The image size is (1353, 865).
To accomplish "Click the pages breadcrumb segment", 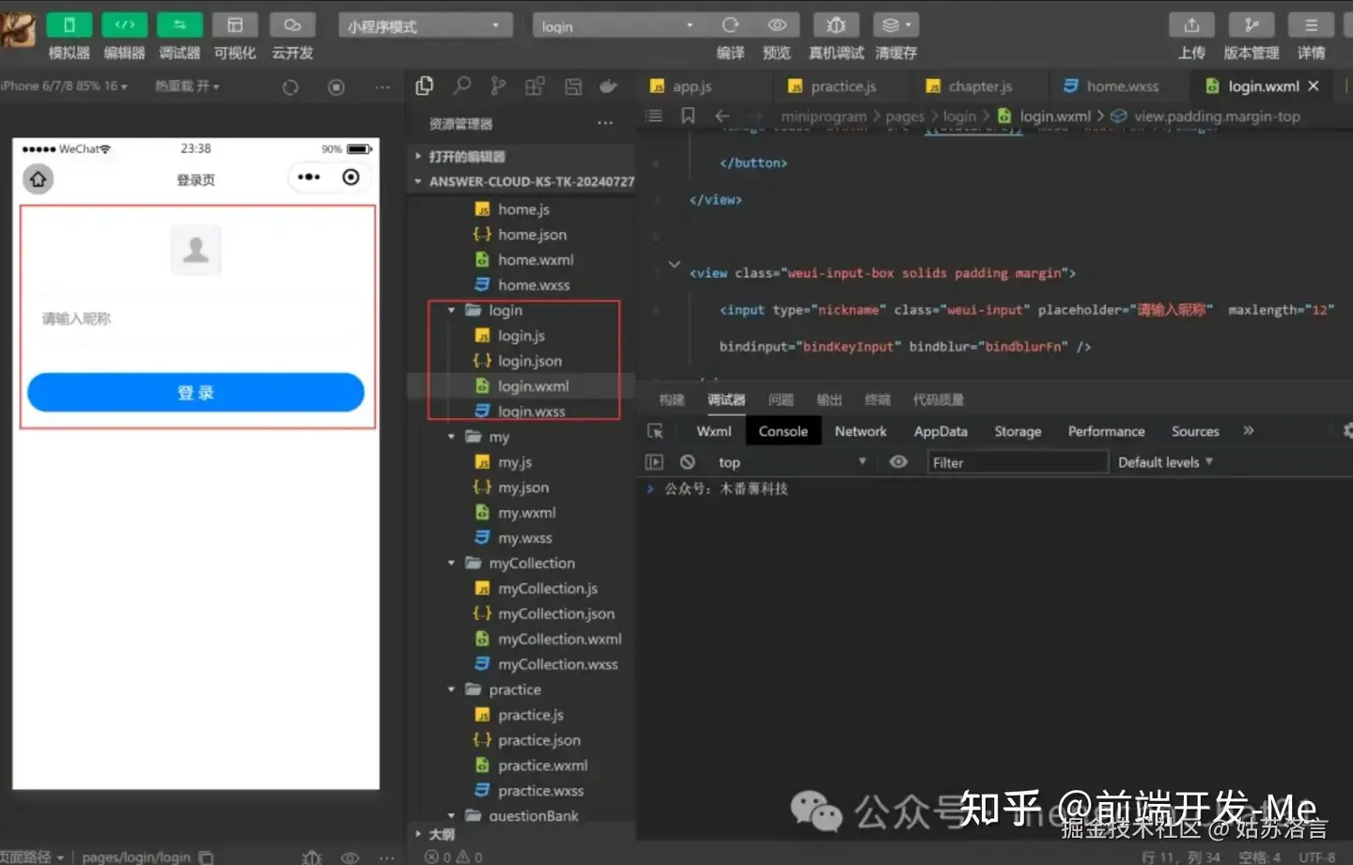I will (905, 116).
